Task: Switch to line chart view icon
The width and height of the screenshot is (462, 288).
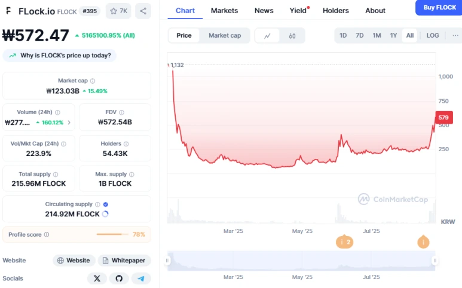Action: (267, 36)
